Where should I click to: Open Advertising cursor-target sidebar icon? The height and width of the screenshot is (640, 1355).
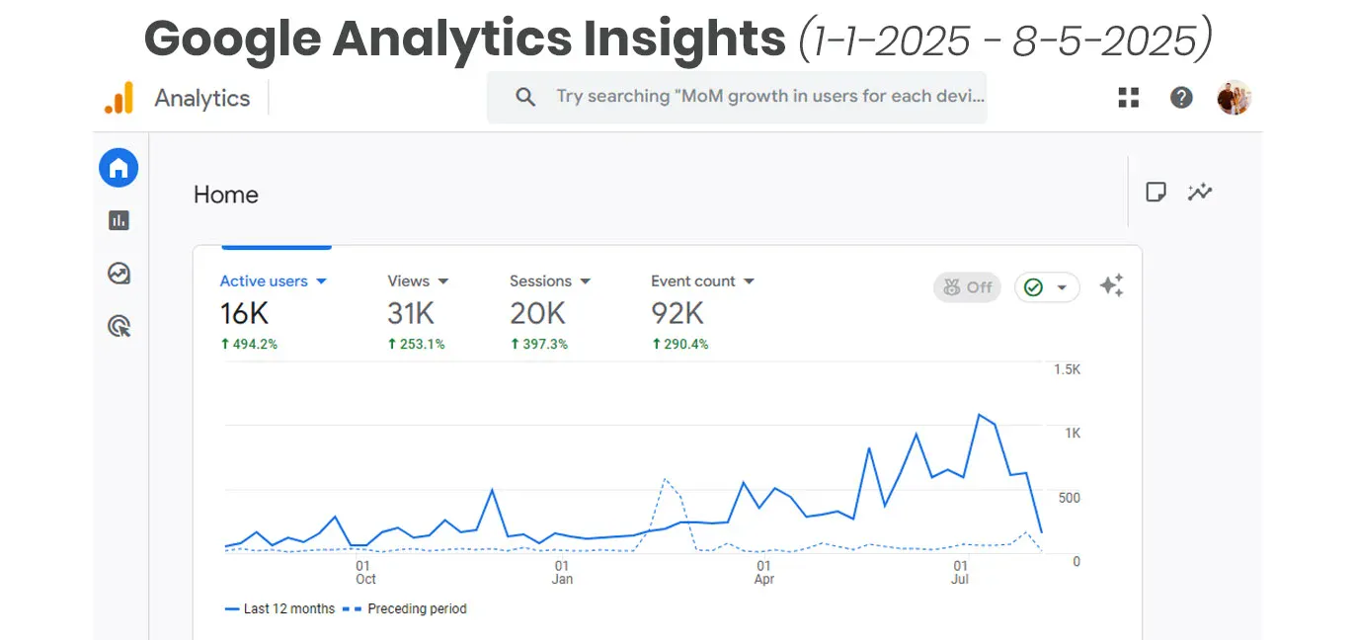pos(119,326)
